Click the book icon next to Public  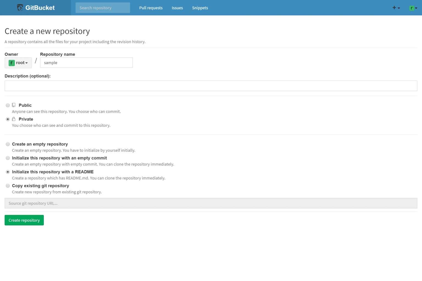[x=14, y=105]
